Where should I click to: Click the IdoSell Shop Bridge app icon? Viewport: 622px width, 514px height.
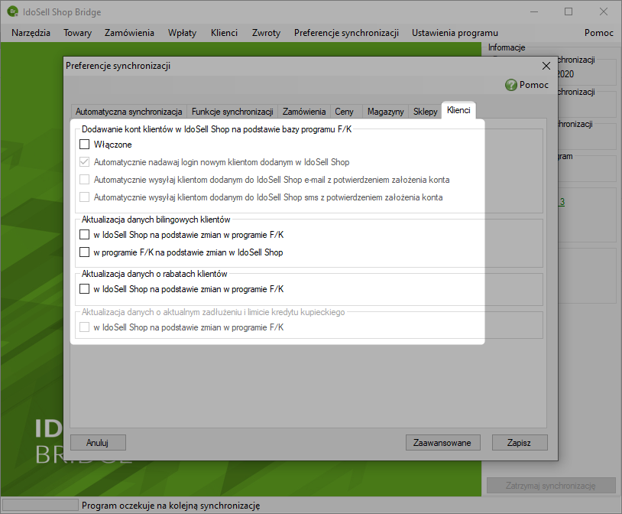[x=13, y=11]
